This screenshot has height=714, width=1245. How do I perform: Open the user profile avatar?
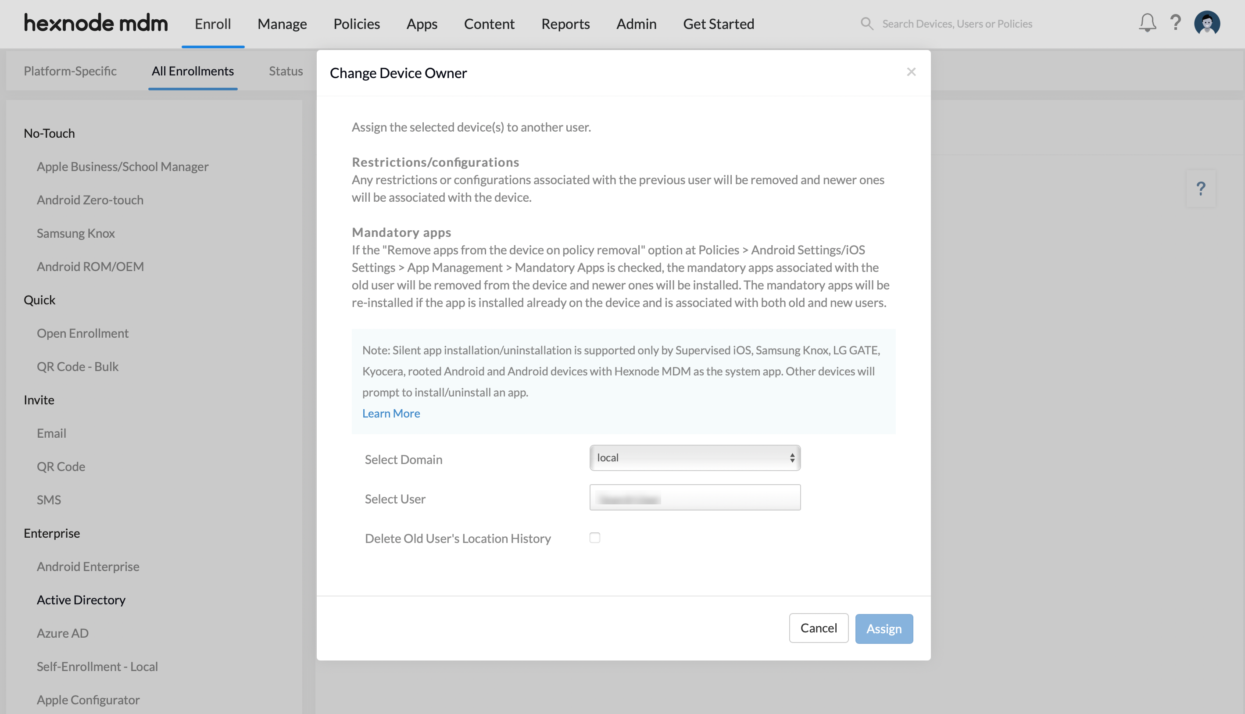coord(1207,23)
